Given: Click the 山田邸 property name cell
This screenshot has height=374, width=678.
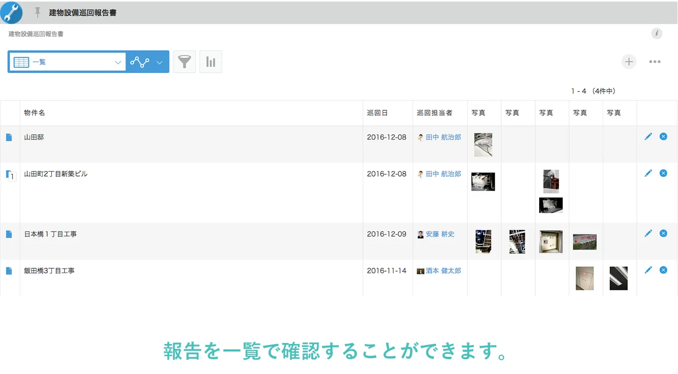Looking at the screenshot, I should 192,144.
